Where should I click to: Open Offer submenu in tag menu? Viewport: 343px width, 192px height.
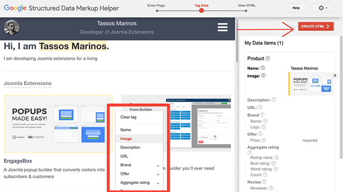coord(139,174)
